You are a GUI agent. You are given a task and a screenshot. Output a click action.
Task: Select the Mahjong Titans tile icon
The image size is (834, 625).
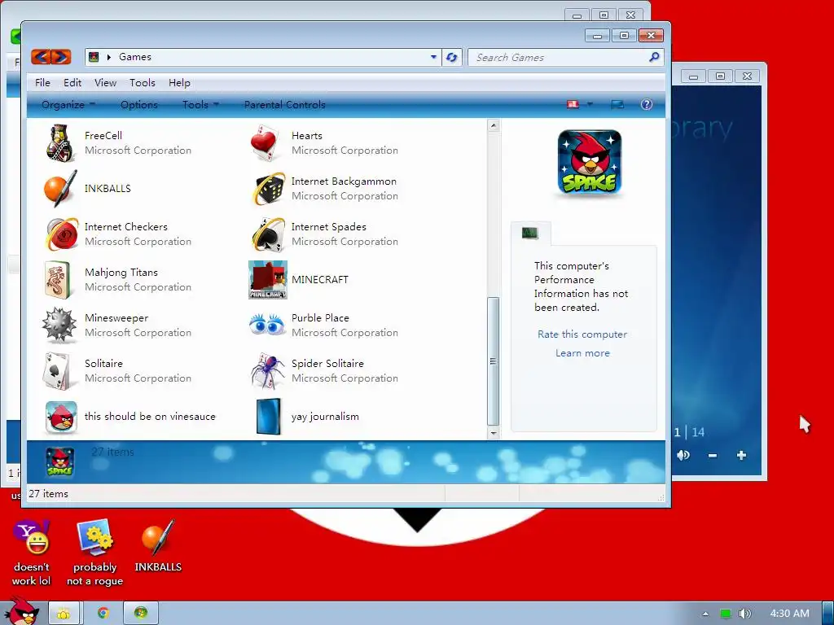click(58, 280)
